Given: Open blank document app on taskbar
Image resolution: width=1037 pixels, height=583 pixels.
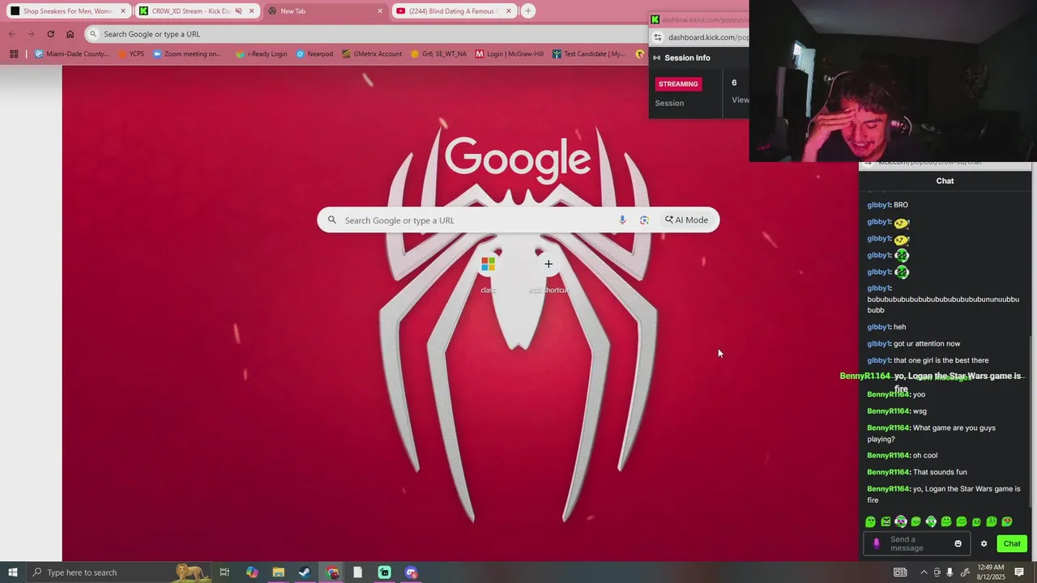Looking at the screenshot, I should 357,572.
